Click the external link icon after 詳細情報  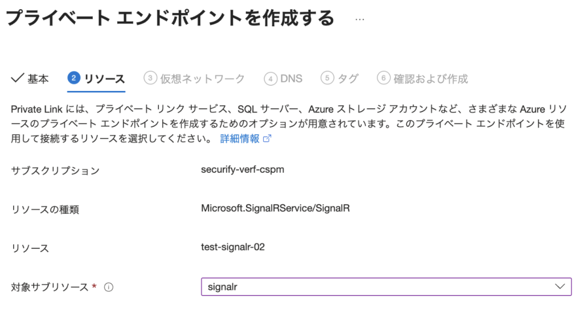(267, 139)
